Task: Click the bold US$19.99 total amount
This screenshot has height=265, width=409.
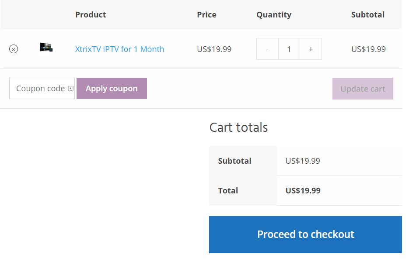Action: click(x=303, y=190)
